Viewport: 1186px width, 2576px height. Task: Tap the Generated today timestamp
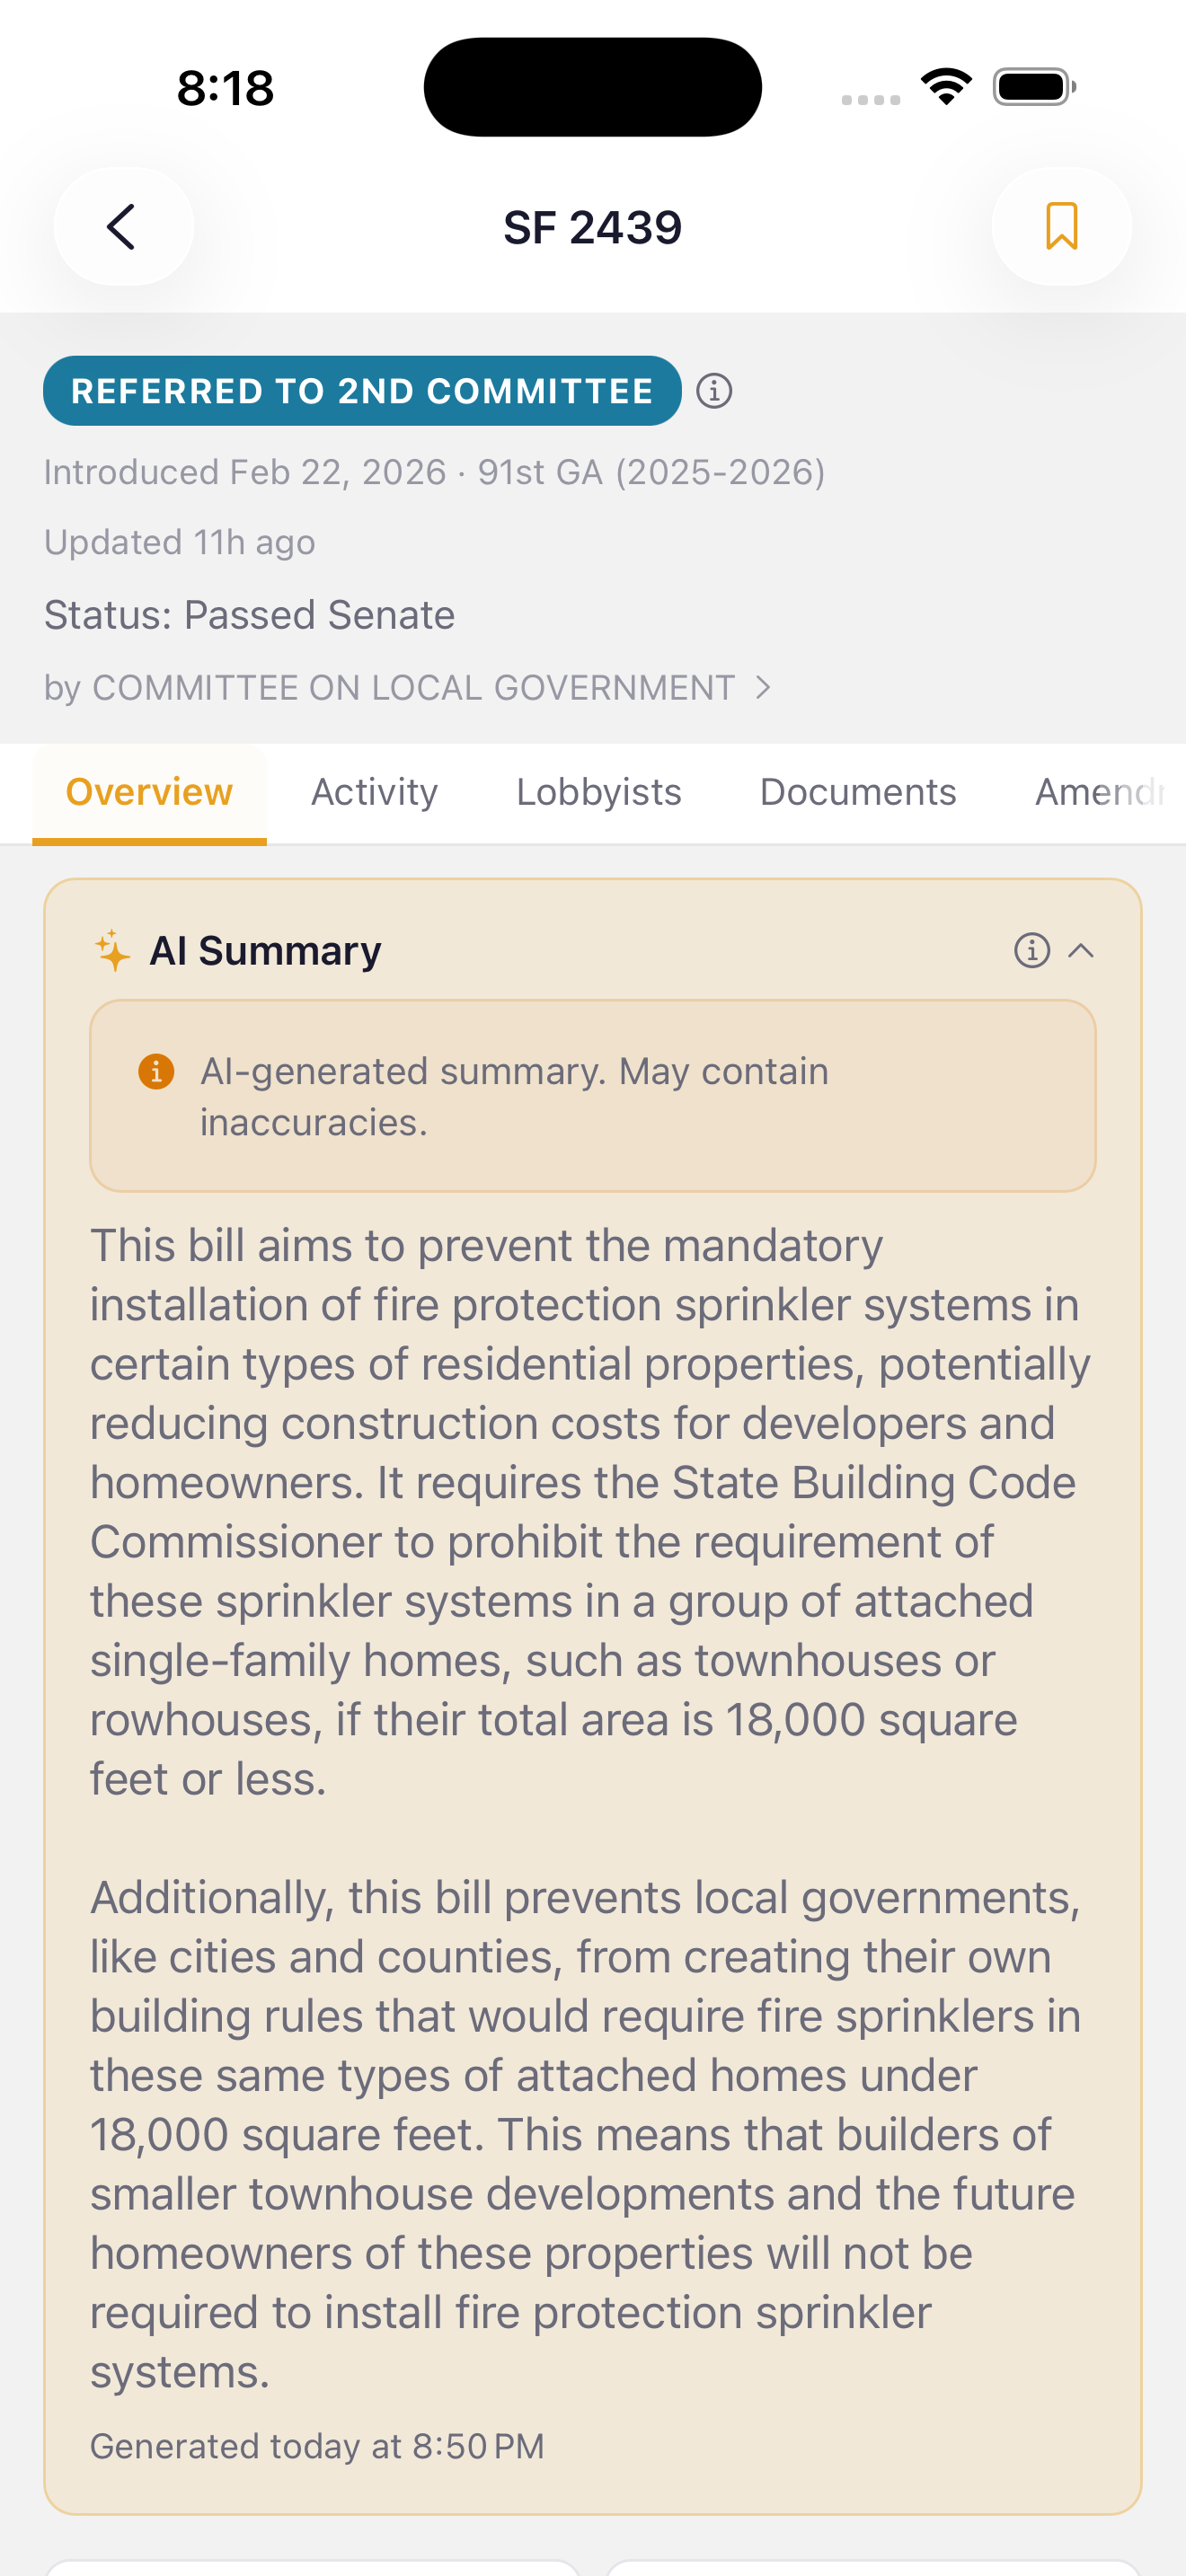point(316,2445)
